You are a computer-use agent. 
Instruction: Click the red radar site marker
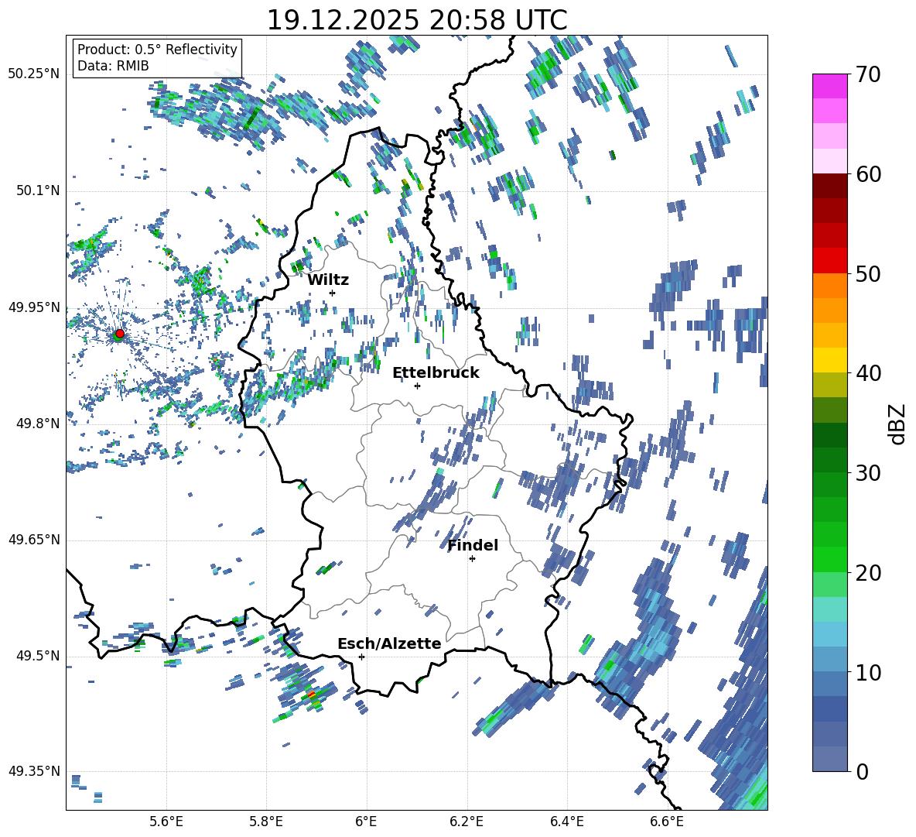pos(119,334)
